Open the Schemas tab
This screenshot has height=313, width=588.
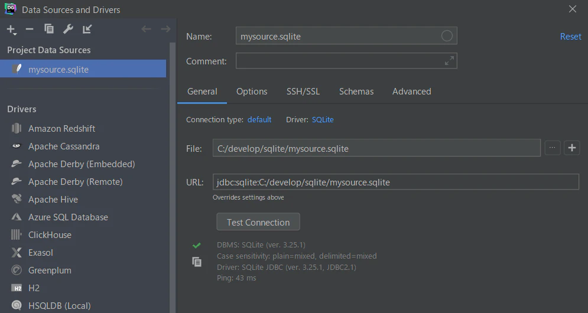point(356,92)
